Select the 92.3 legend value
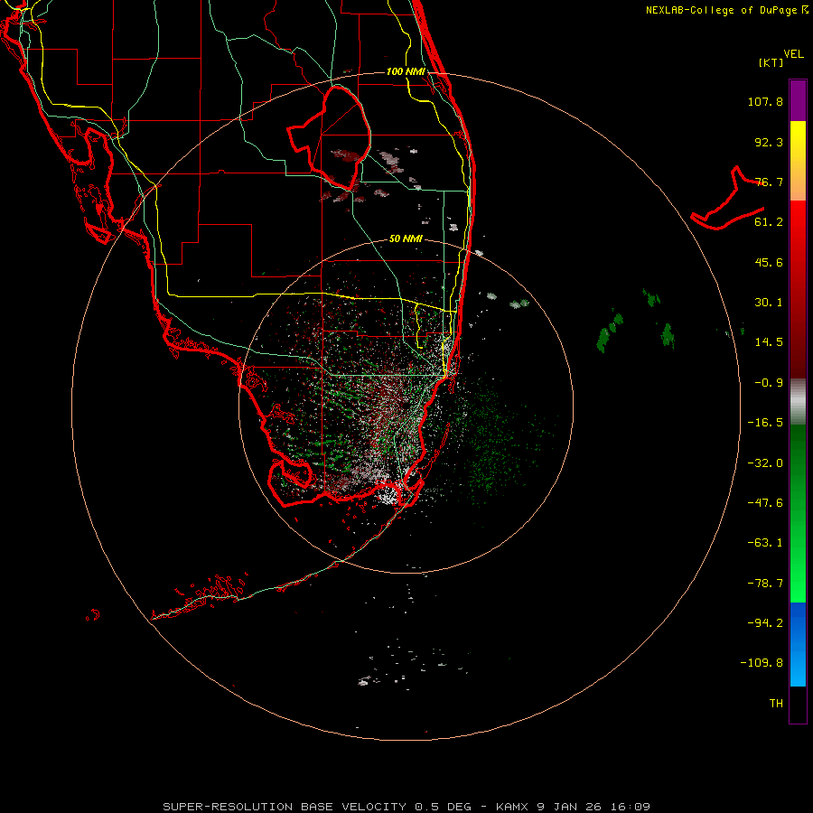 pyautogui.click(x=769, y=142)
